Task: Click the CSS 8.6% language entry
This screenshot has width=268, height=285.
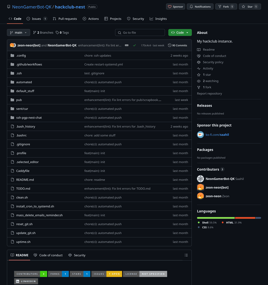Action: (206, 227)
